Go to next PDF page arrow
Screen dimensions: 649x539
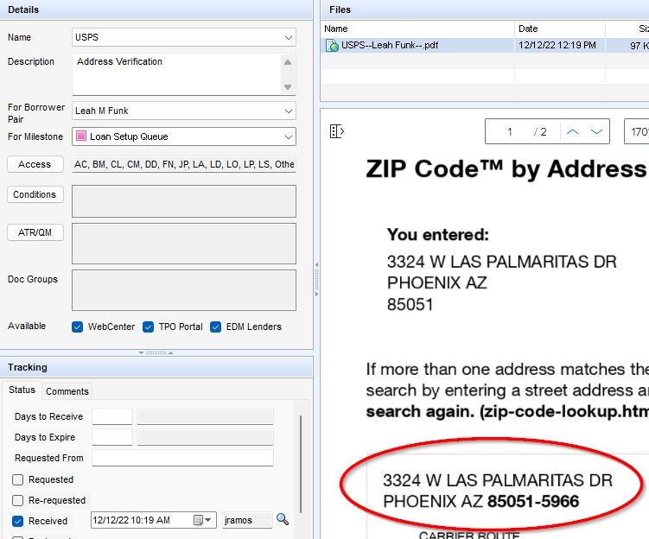[596, 131]
